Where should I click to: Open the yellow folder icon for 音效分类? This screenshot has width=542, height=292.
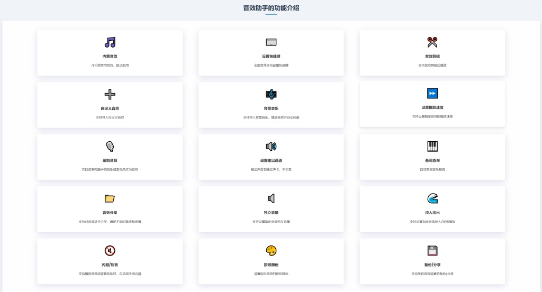pos(110,198)
